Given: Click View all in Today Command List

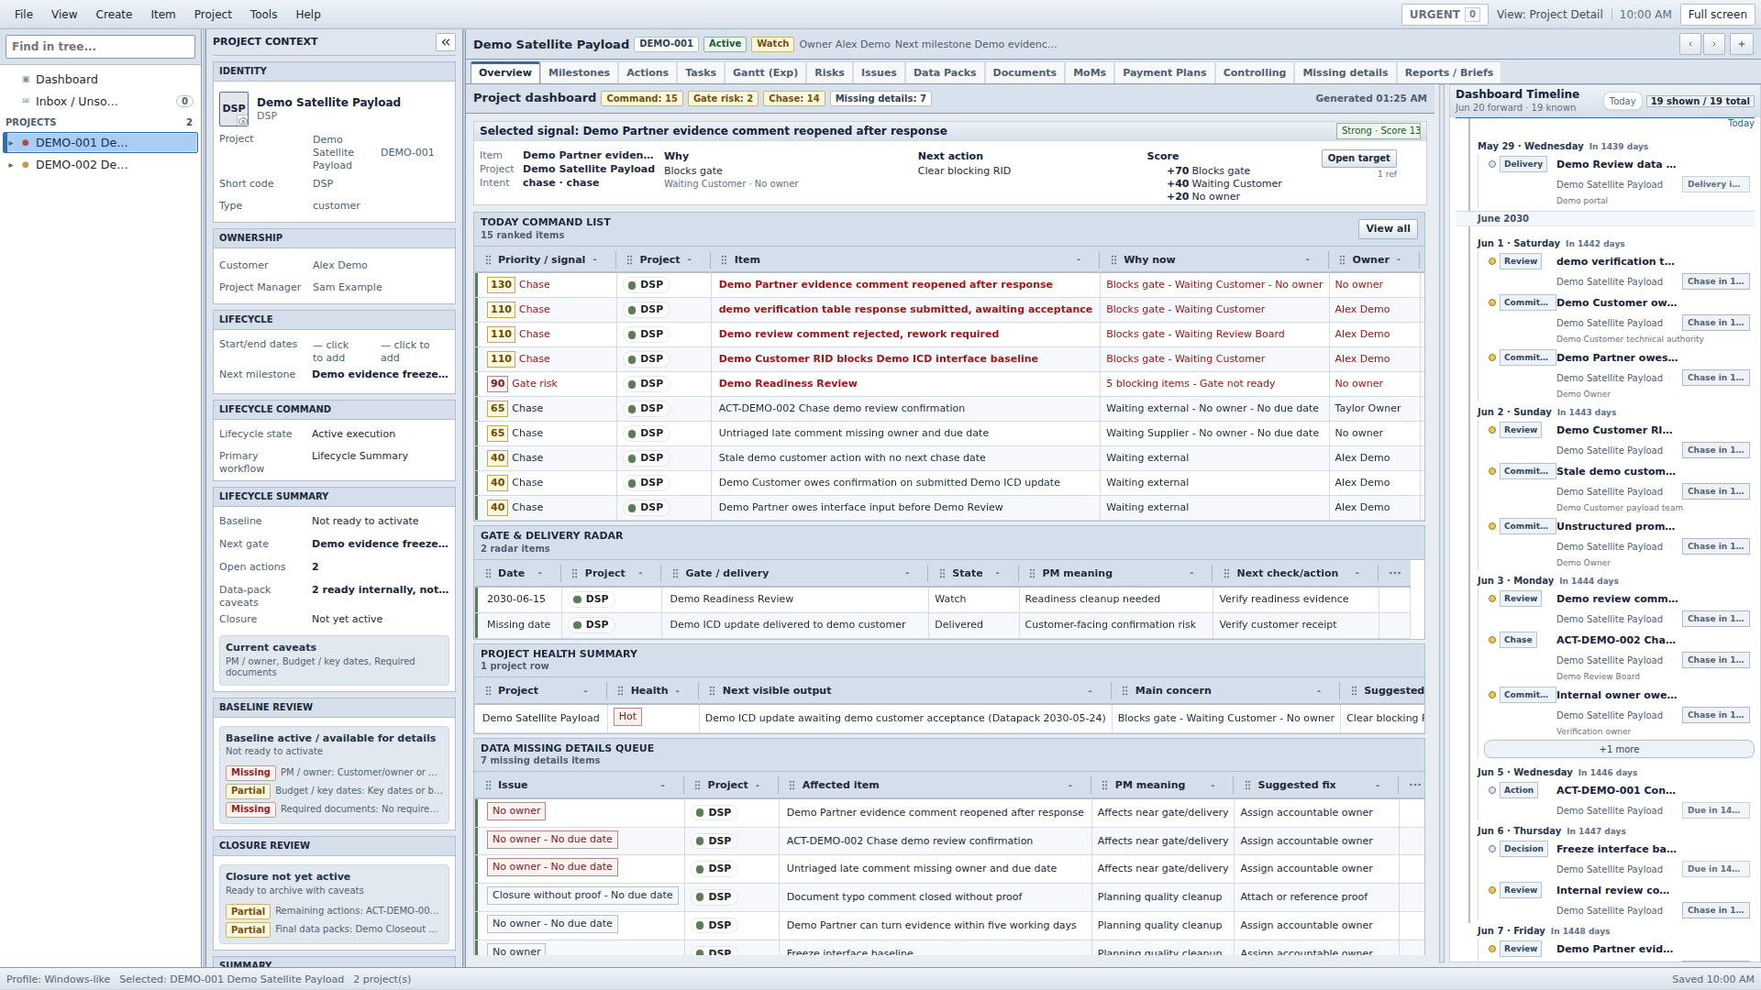Looking at the screenshot, I should click(1388, 229).
